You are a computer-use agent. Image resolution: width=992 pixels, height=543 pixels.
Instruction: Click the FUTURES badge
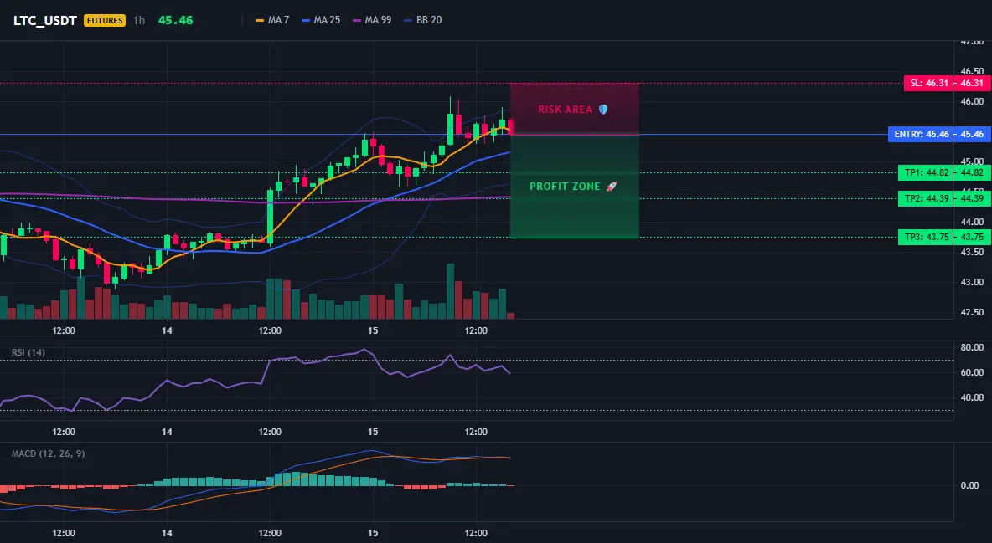pos(105,20)
